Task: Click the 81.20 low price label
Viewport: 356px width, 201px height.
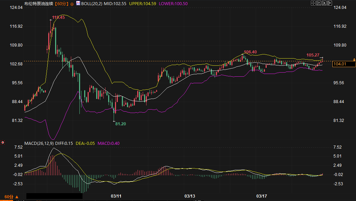Action: point(120,124)
